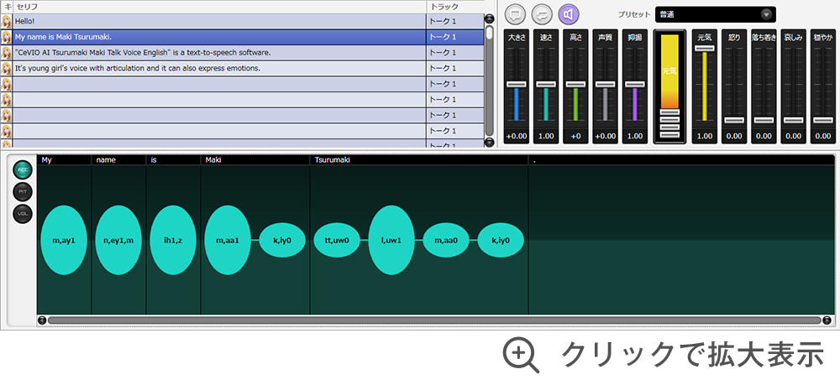840x385 pixels.
Task: Click the speech balloon round button
Action: click(516, 14)
